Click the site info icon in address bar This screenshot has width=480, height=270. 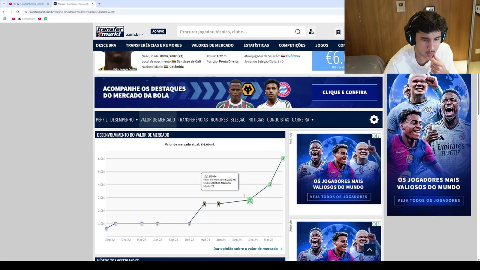click(25, 12)
